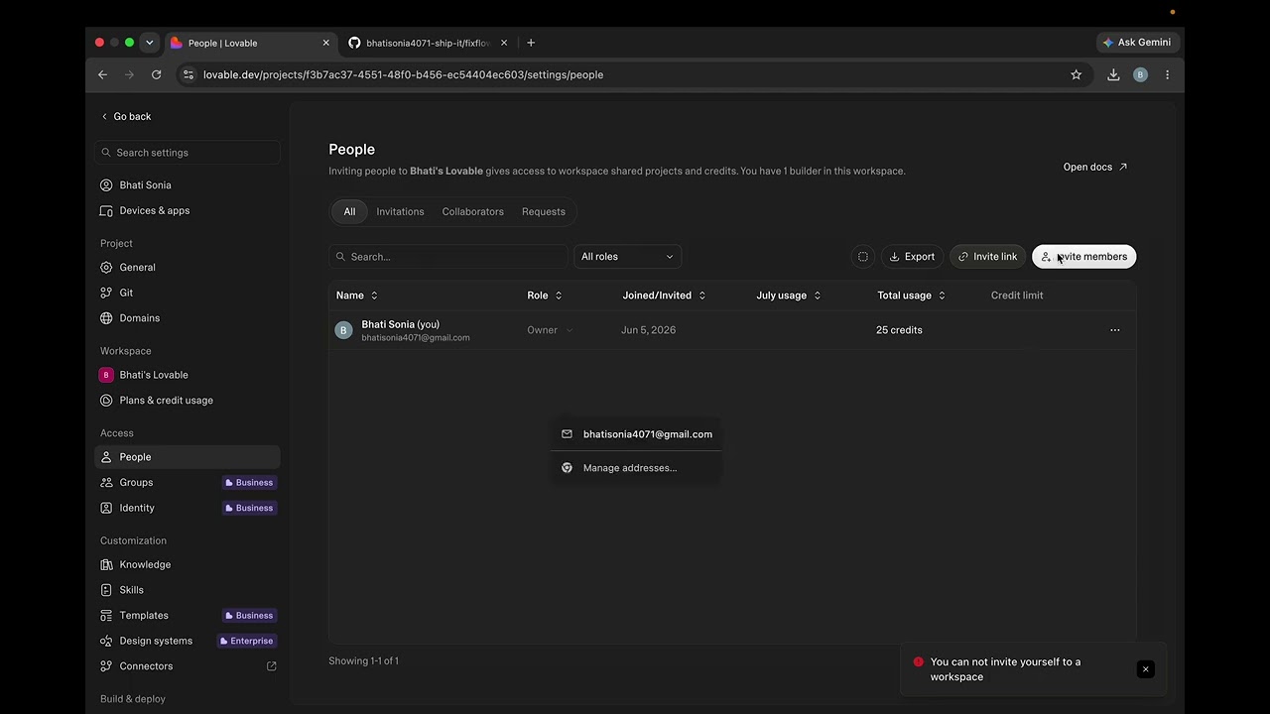
Task: Open the tab search dropdown arrow
Action: tap(149, 43)
